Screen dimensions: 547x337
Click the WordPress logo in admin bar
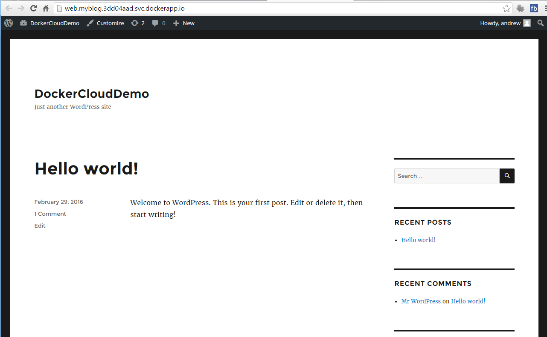(x=9, y=23)
